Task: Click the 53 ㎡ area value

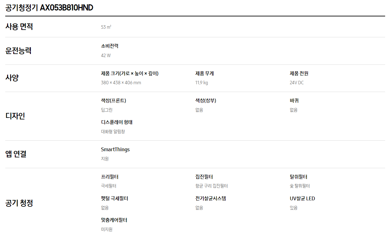Action: pos(106,27)
